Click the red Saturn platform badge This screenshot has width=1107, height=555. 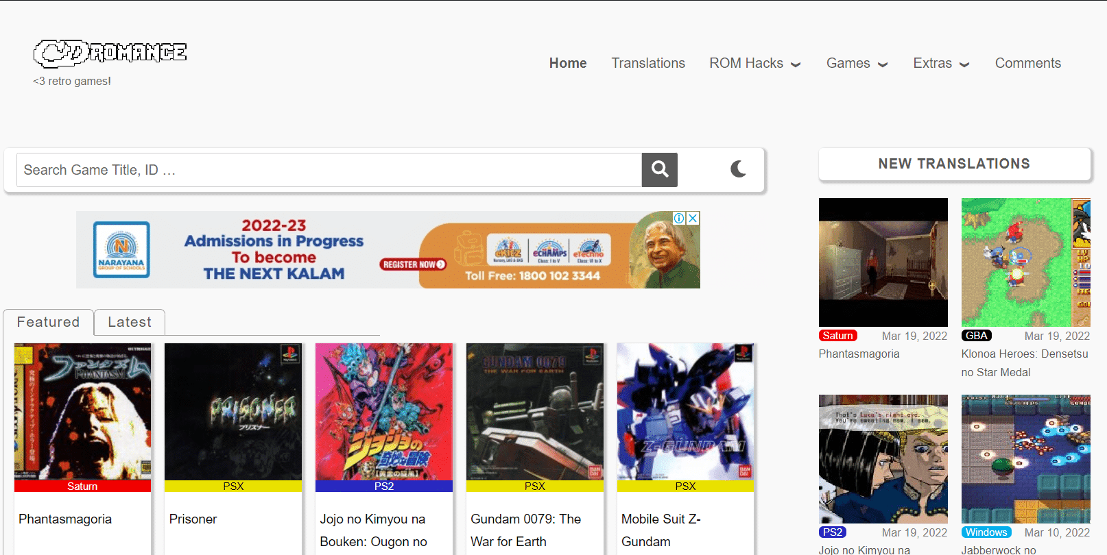(837, 336)
